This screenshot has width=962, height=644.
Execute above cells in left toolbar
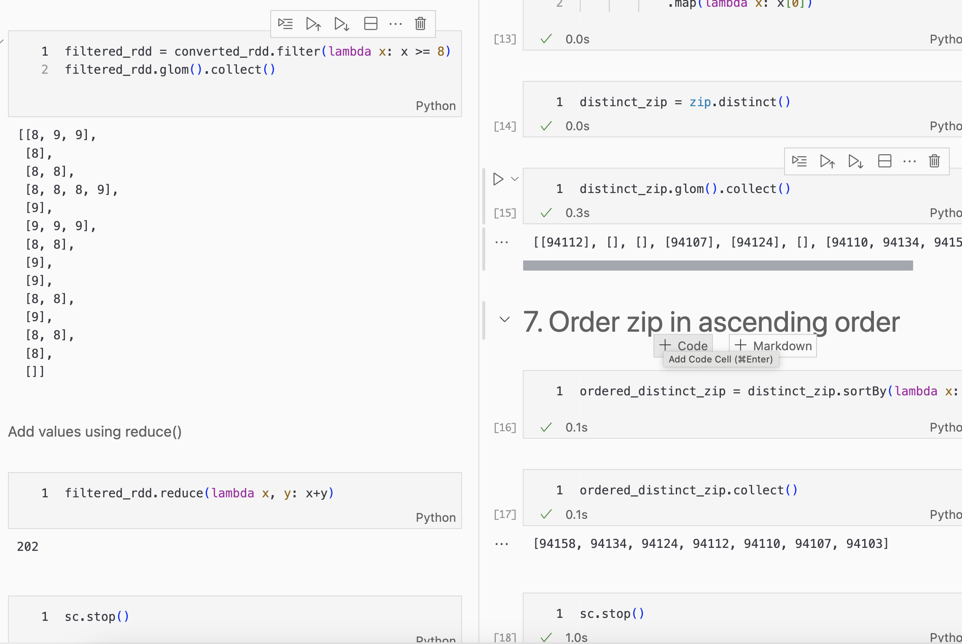click(313, 24)
